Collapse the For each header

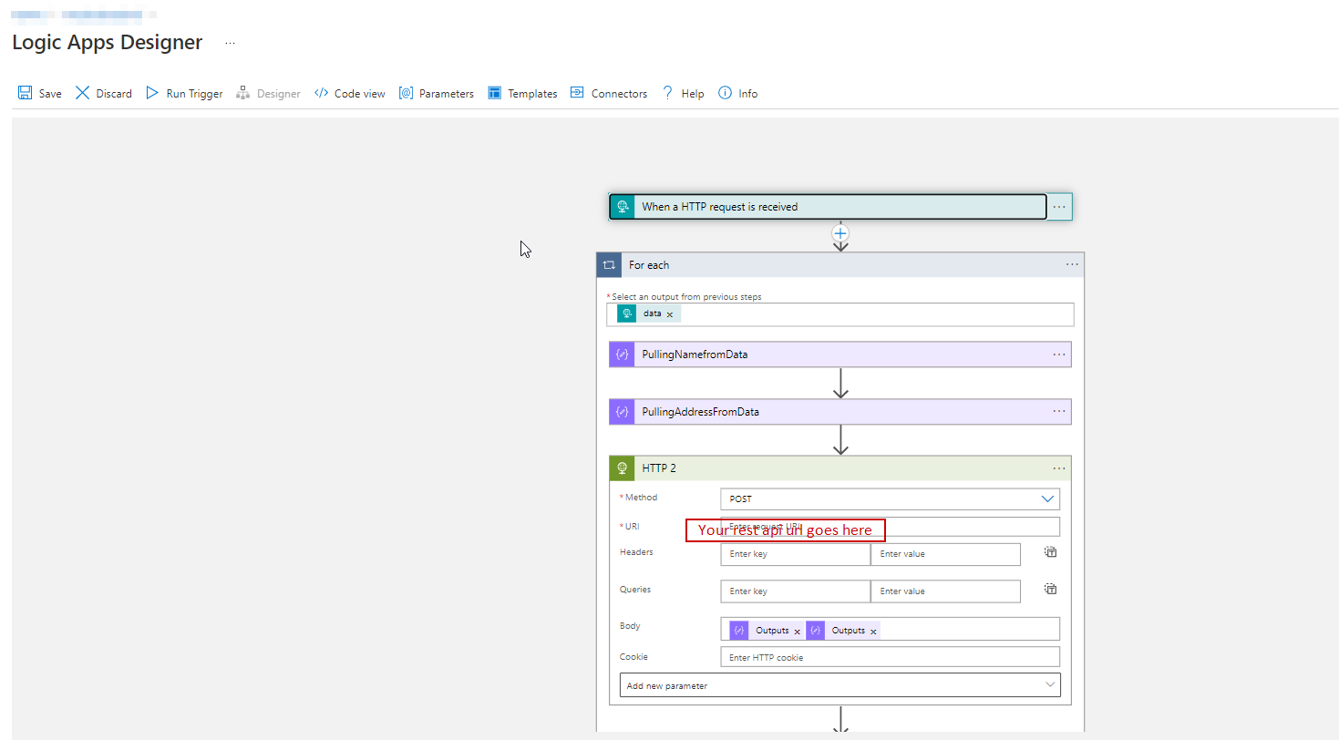pos(839,265)
